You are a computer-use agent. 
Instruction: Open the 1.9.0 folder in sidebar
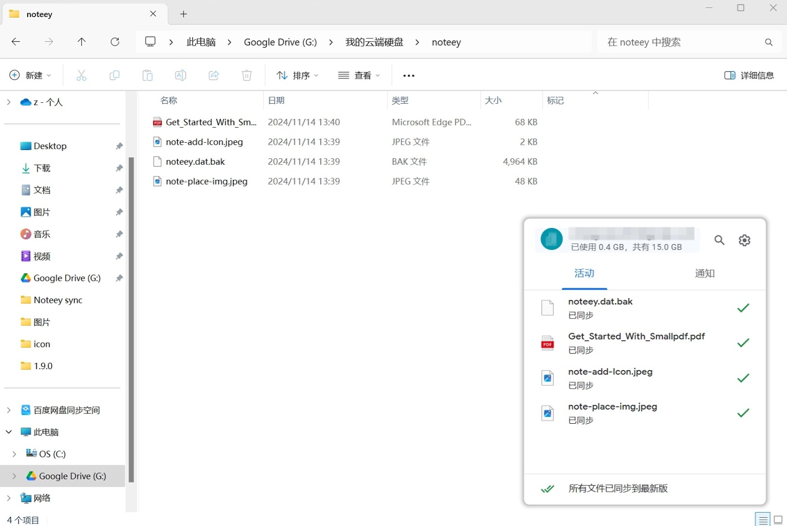point(43,366)
